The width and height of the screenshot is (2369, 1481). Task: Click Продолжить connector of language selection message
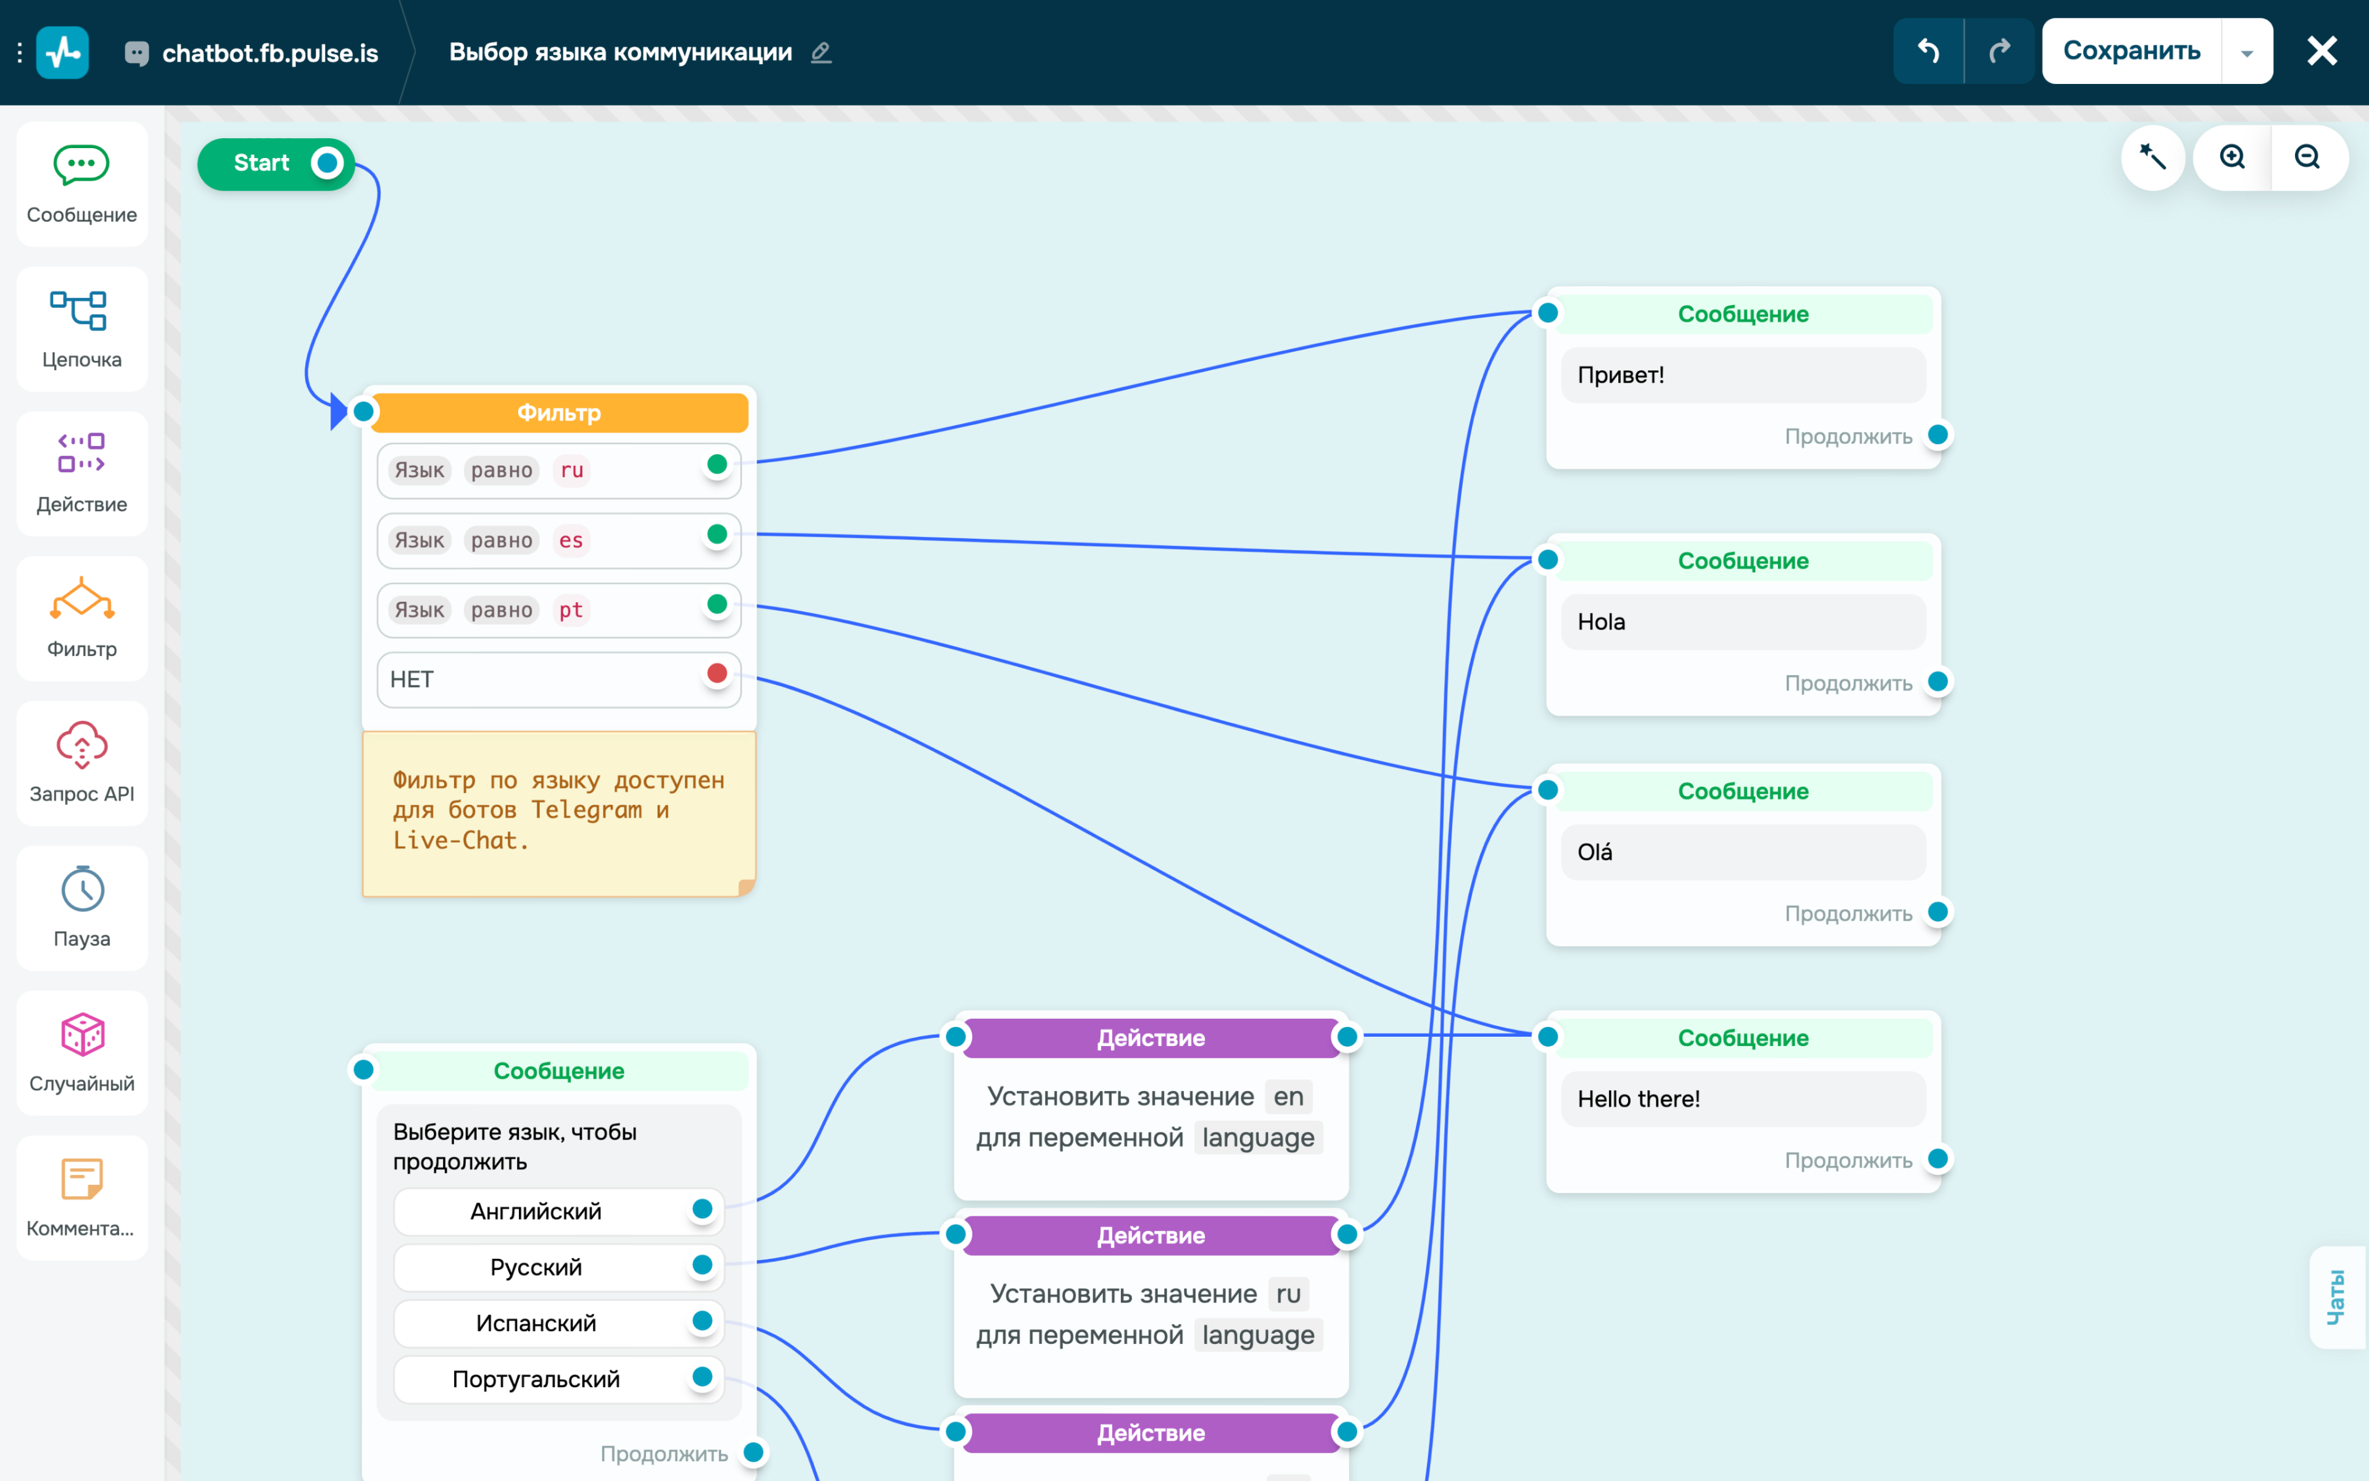[x=754, y=1453]
